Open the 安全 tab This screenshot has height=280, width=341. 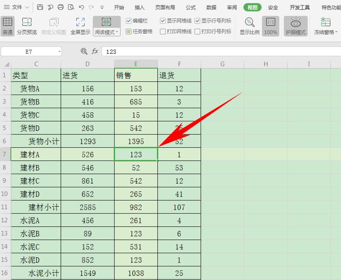click(x=273, y=8)
